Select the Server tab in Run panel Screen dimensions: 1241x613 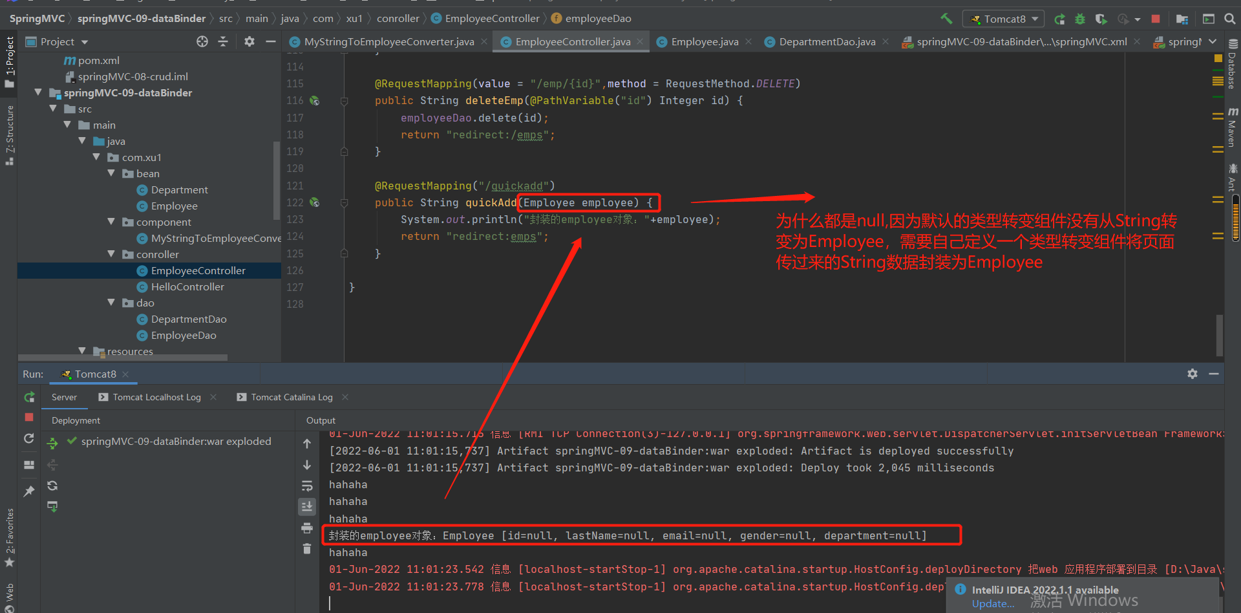tap(64, 397)
